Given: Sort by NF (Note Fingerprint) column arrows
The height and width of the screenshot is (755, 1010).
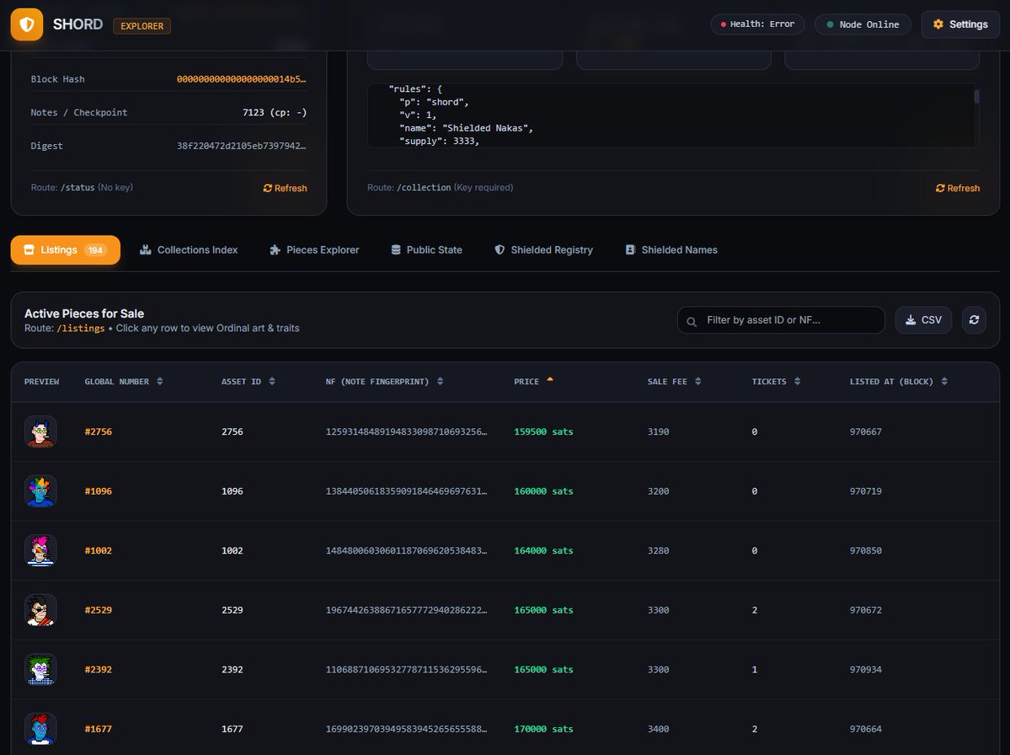Looking at the screenshot, I should [440, 382].
